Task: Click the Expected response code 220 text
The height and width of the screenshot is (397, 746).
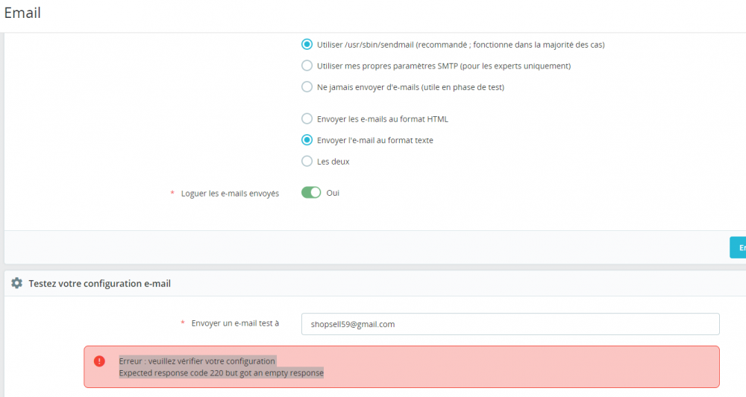Action: (222, 372)
